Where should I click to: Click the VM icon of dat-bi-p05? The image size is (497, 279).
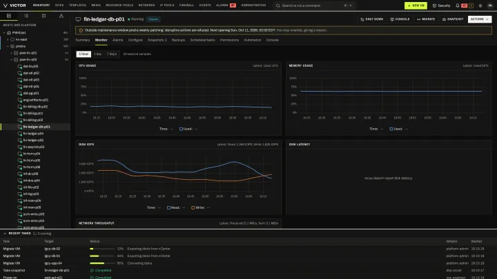point(19,66)
